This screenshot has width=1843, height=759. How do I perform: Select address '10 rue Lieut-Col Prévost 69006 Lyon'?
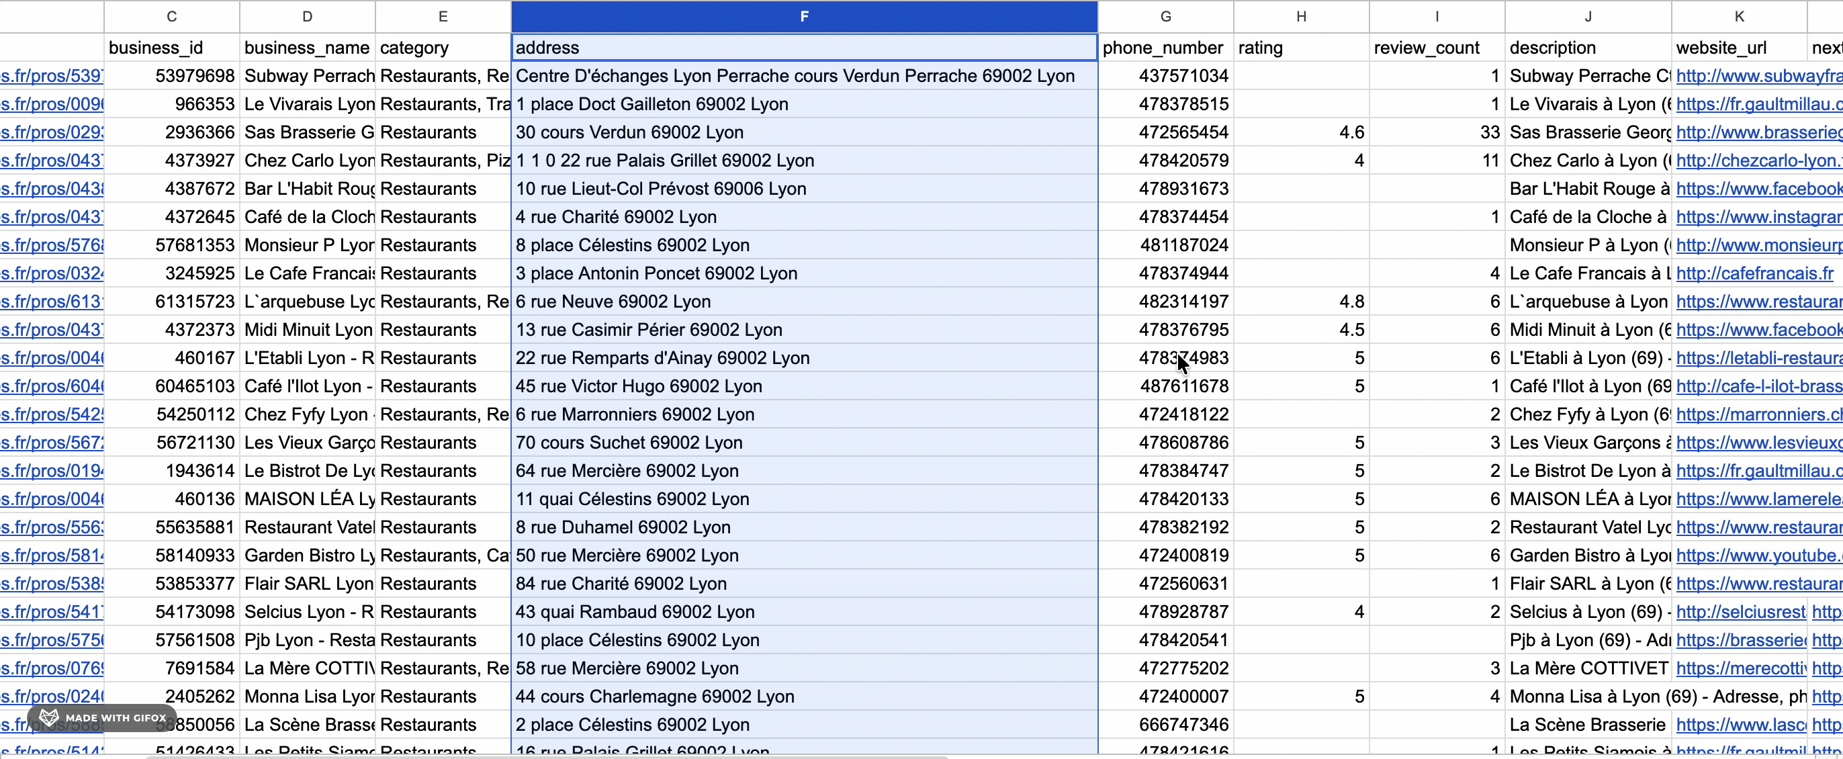coord(804,189)
